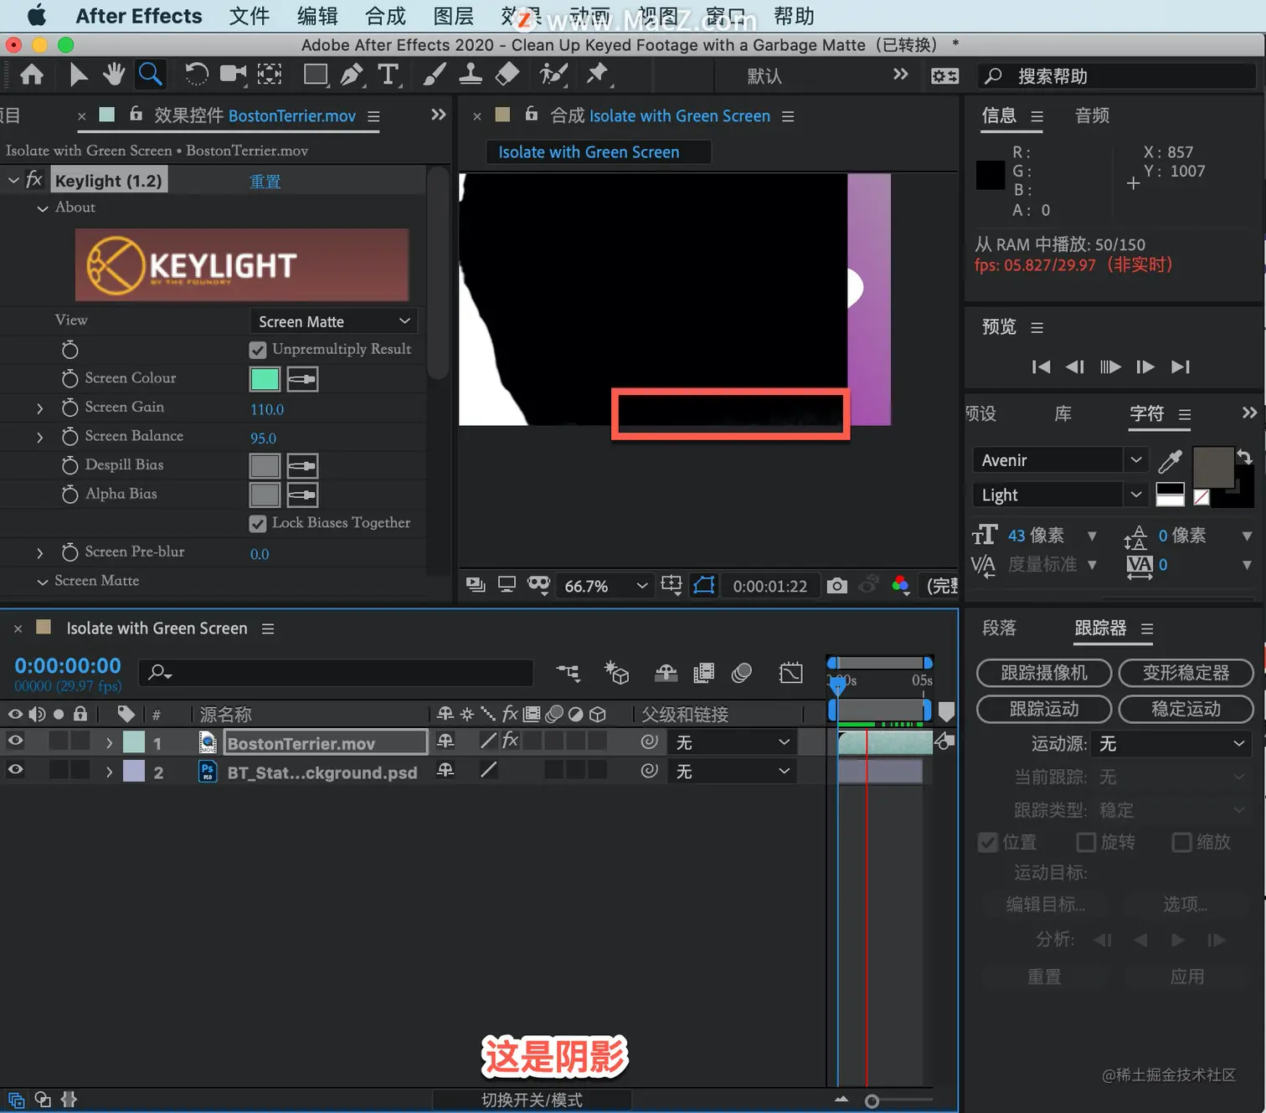Hide the BostonTerrier.mov layer

point(15,741)
